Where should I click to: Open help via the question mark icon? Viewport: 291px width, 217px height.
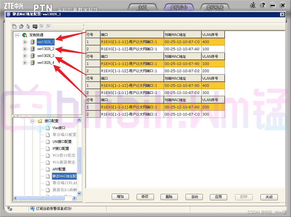point(263,5)
